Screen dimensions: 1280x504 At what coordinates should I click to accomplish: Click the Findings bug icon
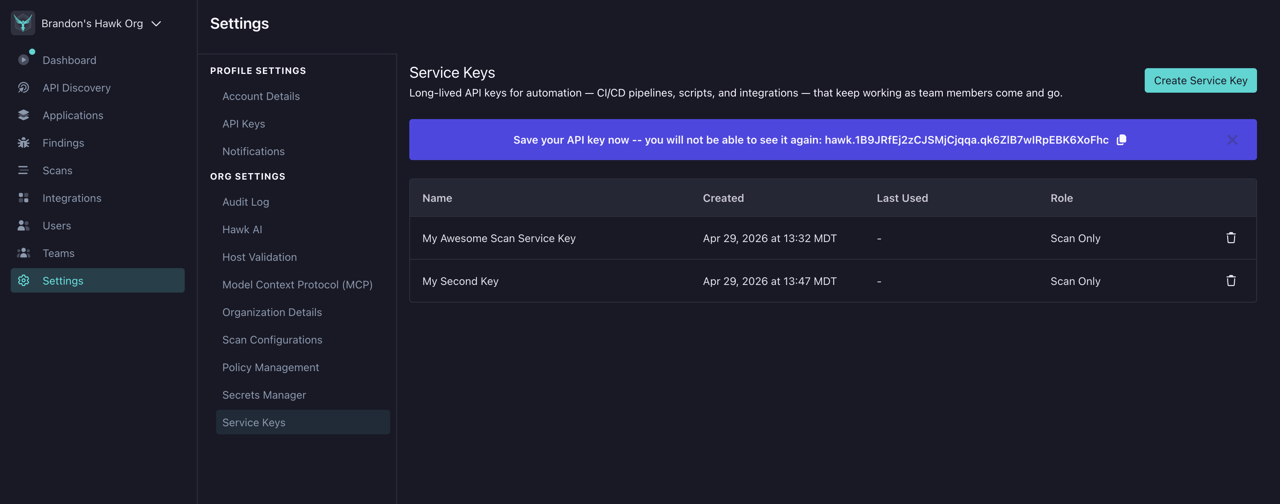23,143
